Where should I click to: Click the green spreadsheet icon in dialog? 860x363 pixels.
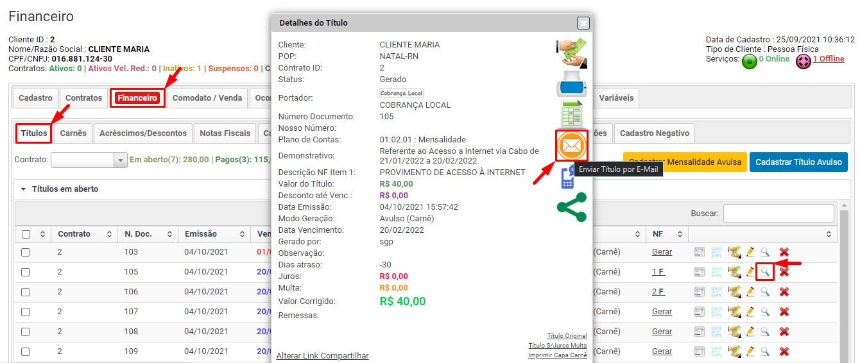click(571, 114)
